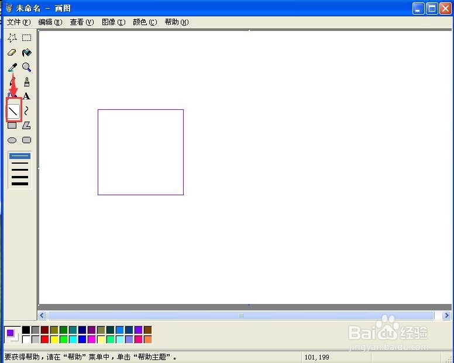Pick the Rectangle shape tool
This screenshot has width=454, height=363.
coord(12,125)
